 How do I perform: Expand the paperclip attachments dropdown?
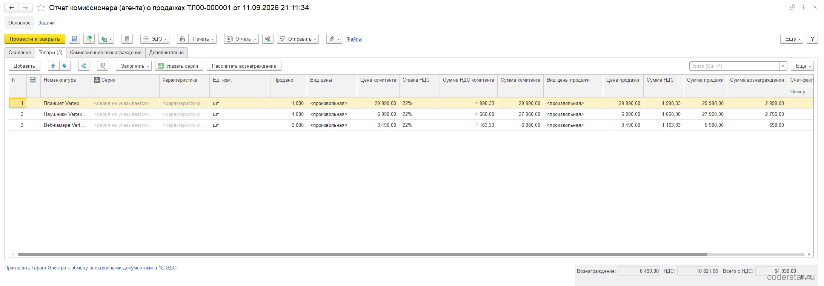tap(334, 39)
